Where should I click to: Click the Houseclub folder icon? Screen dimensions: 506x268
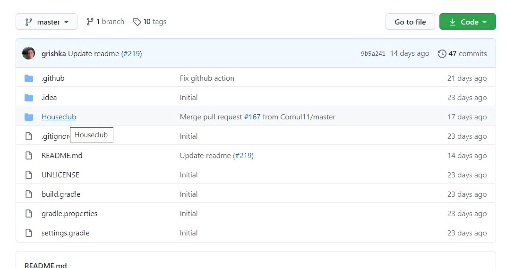(29, 117)
